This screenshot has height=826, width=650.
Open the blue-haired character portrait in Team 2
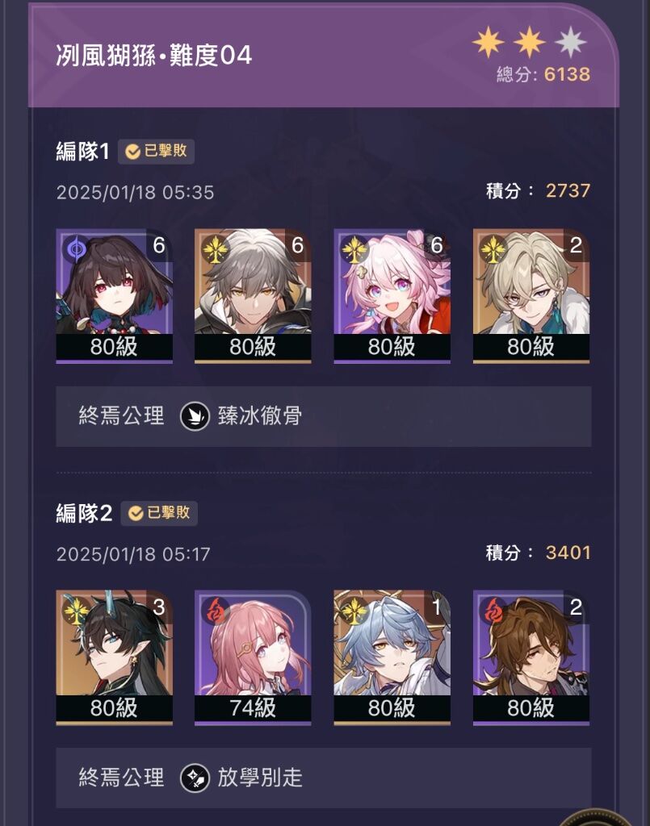[392, 657]
